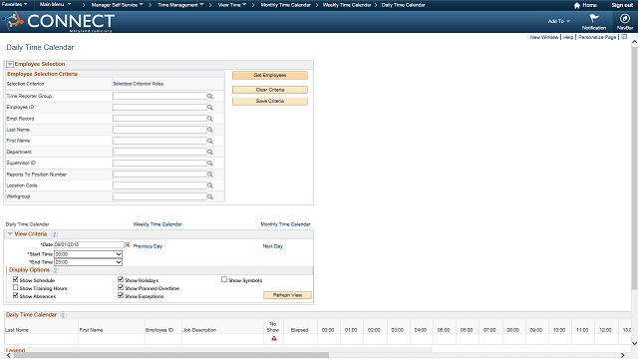The image size is (638, 359).
Task: Open the Notification flag icon
Action: (x=594, y=18)
